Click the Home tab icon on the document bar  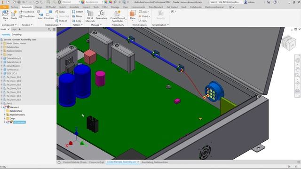[x=59, y=162]
